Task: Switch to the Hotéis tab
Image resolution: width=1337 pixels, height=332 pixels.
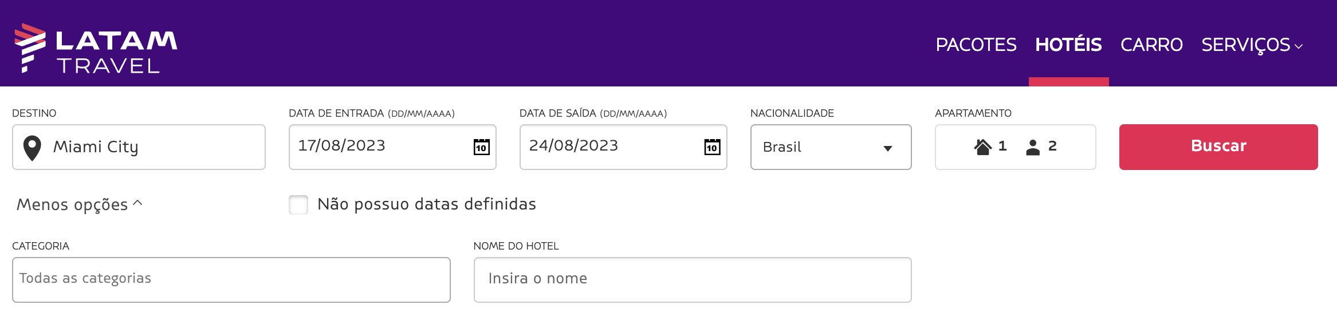Action: (1068, 45)
